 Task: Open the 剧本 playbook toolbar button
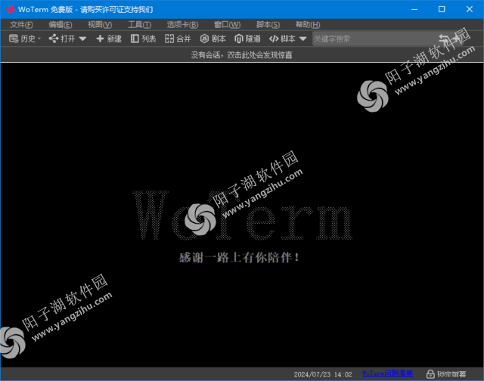coord(213,39)
